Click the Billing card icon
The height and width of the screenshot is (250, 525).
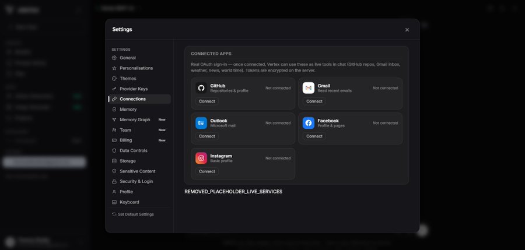[114, 140]
